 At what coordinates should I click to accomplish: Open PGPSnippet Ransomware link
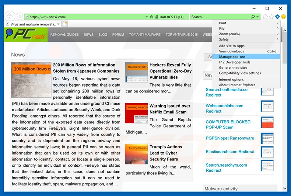[230, 138]
